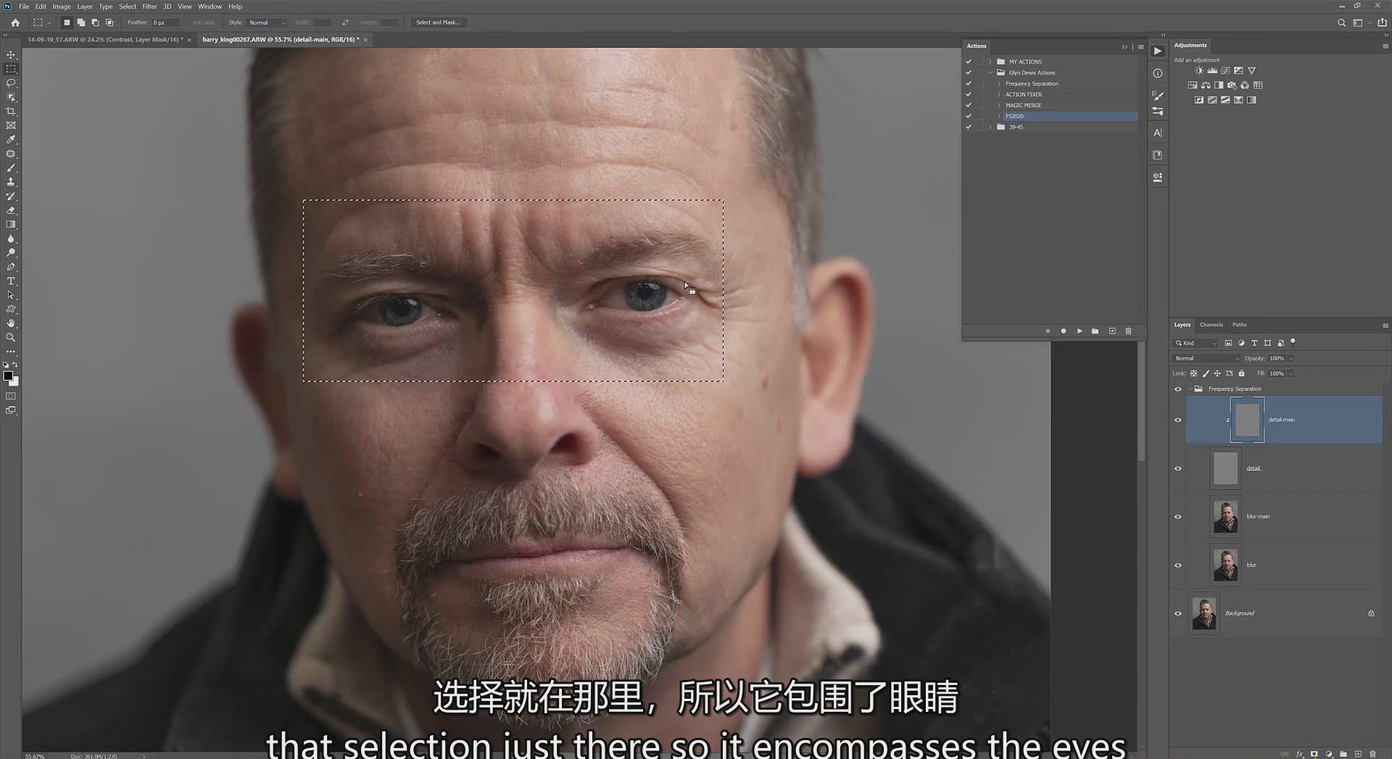Image resolution: width=1392 pixels, height=759 pixels.
Task: Select the Crop tool
Action: pyautogui.click(x=11, y=111)
